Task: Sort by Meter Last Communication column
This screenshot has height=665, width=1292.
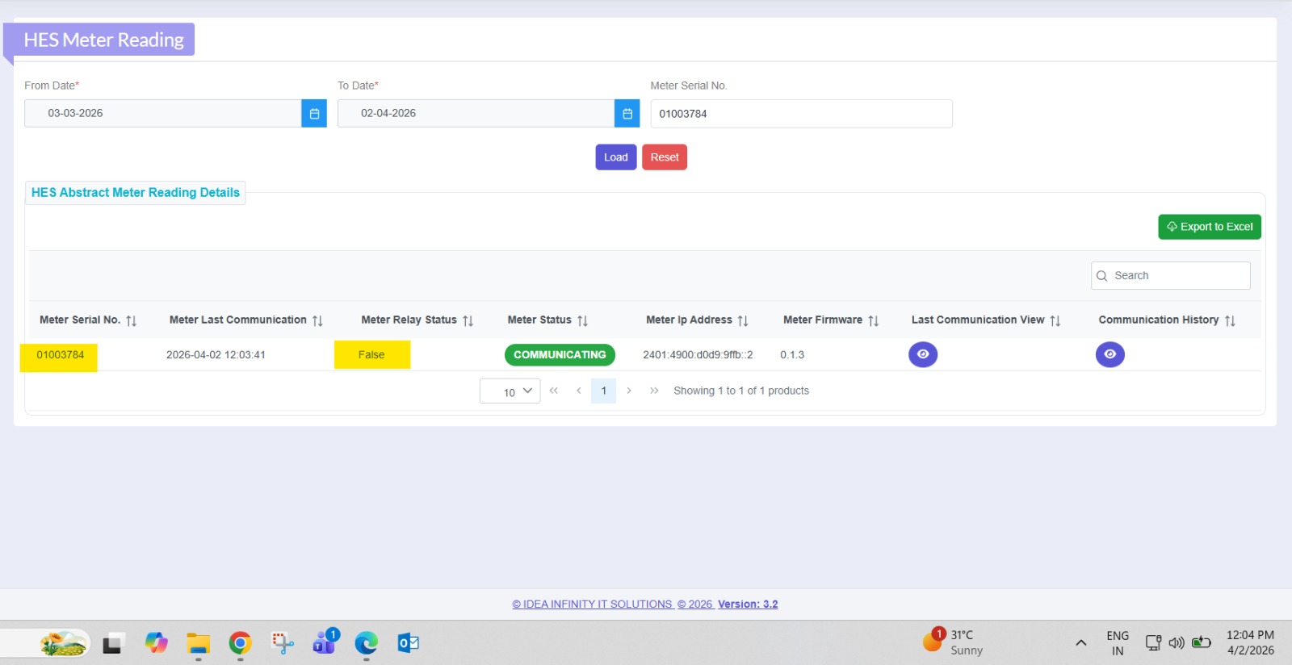Action: point(318,320)
